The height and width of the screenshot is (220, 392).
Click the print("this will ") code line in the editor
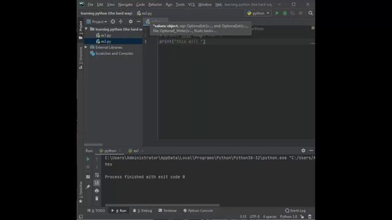(x=183, y=42)
